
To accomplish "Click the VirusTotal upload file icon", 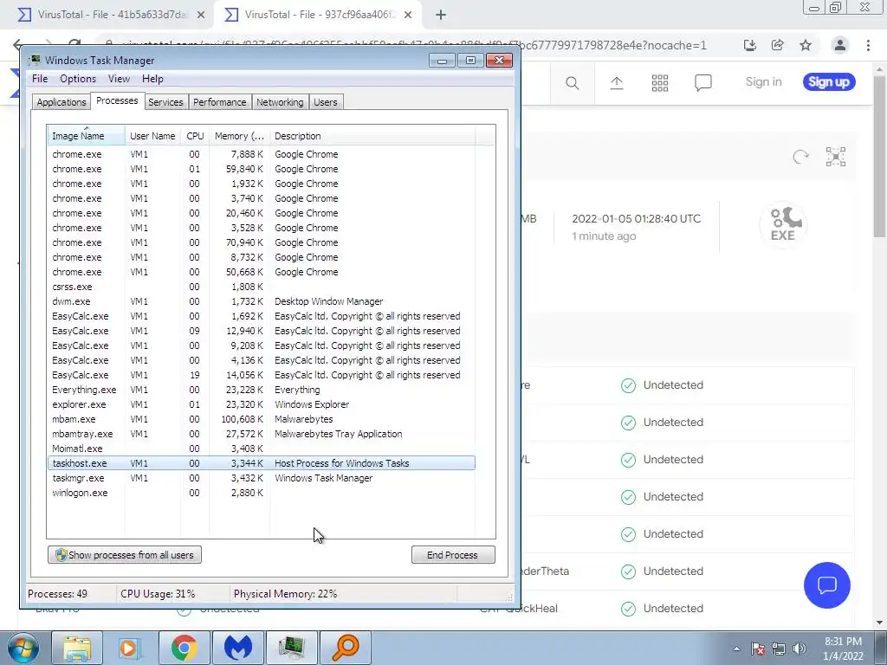I will pos(617,83).
